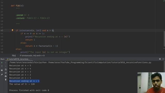Screen dimensions: 165x93
Task: Click the yellow intention bulb on line 43
Action: point(12,30)
